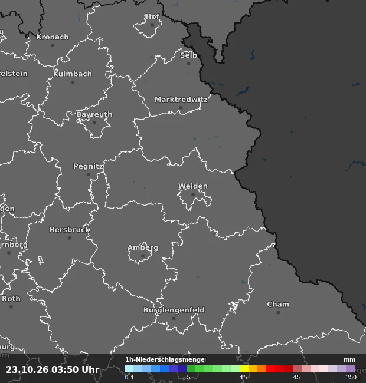Click the Weiden city label
This screenshot has height=383, width=366.
pyautogui.click(x=193, y=186)
